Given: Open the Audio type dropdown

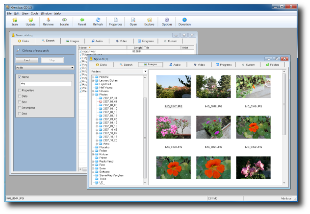Looking at the screenshot, I should click(x=72, y=68).
